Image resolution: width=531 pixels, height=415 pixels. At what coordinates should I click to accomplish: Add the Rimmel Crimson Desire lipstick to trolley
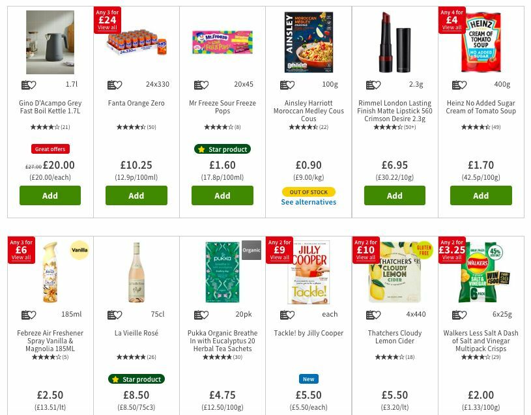[x=395, y=195]
